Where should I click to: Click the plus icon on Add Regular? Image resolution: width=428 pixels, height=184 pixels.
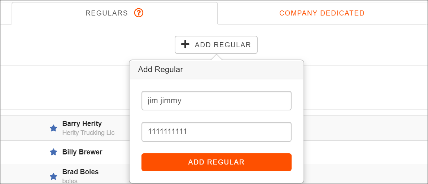point(185,44)
